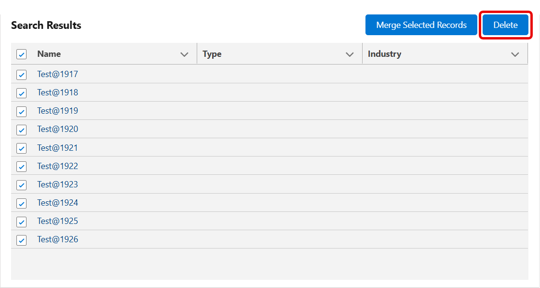The height and width of the screenshot is (288, 540).
Task: Uncheck the Test@1917 row checkbox
Action: click(21, 75)
